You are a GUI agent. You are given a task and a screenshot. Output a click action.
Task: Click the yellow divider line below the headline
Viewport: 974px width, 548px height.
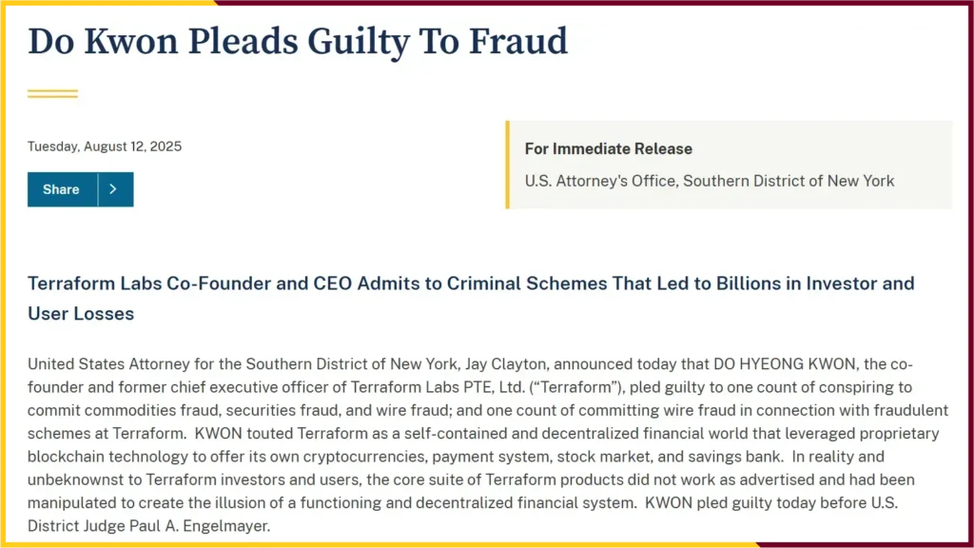pyautogui.click(x=53, y=94)
